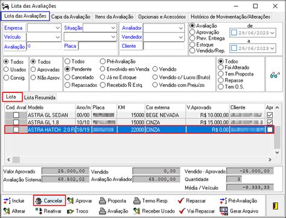
Task: Select the Pendente radio button
Action: [68, 69]
